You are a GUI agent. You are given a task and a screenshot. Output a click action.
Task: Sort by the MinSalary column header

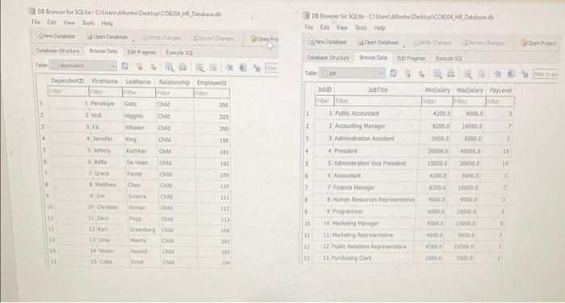[x=437, y=90]
